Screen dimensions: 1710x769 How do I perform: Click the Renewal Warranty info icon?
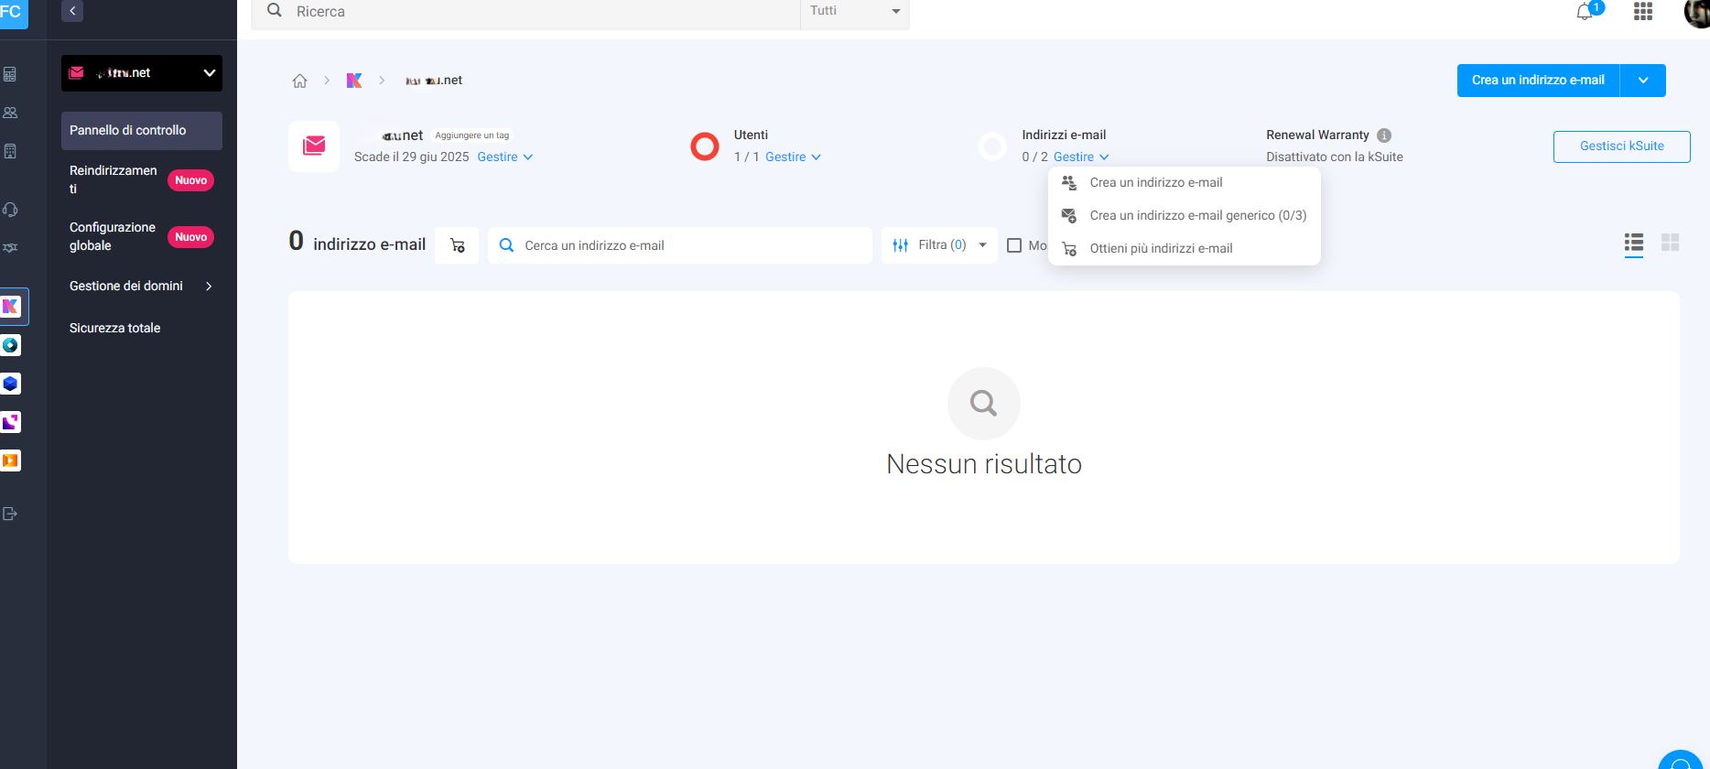pos(1384,135)
